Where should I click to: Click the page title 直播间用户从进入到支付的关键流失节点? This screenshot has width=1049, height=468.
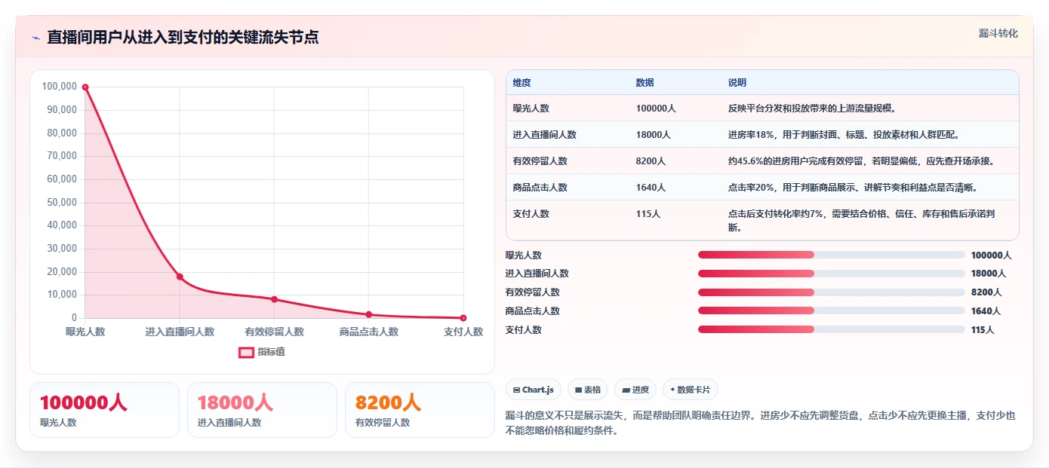pyautogui.click(x=183, y=38)
